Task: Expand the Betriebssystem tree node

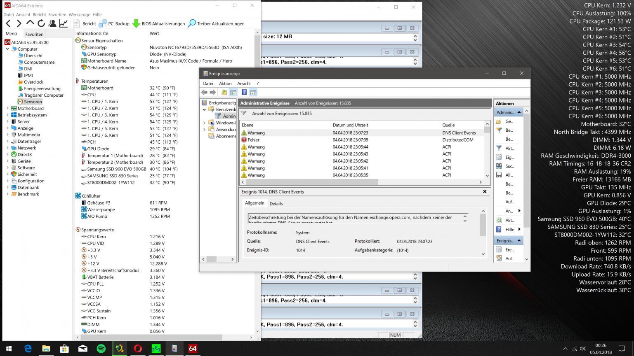Action: coord(7,115)
